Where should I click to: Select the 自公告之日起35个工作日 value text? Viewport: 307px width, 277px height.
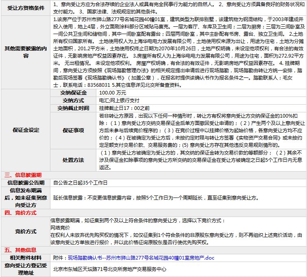click(80, 183)
